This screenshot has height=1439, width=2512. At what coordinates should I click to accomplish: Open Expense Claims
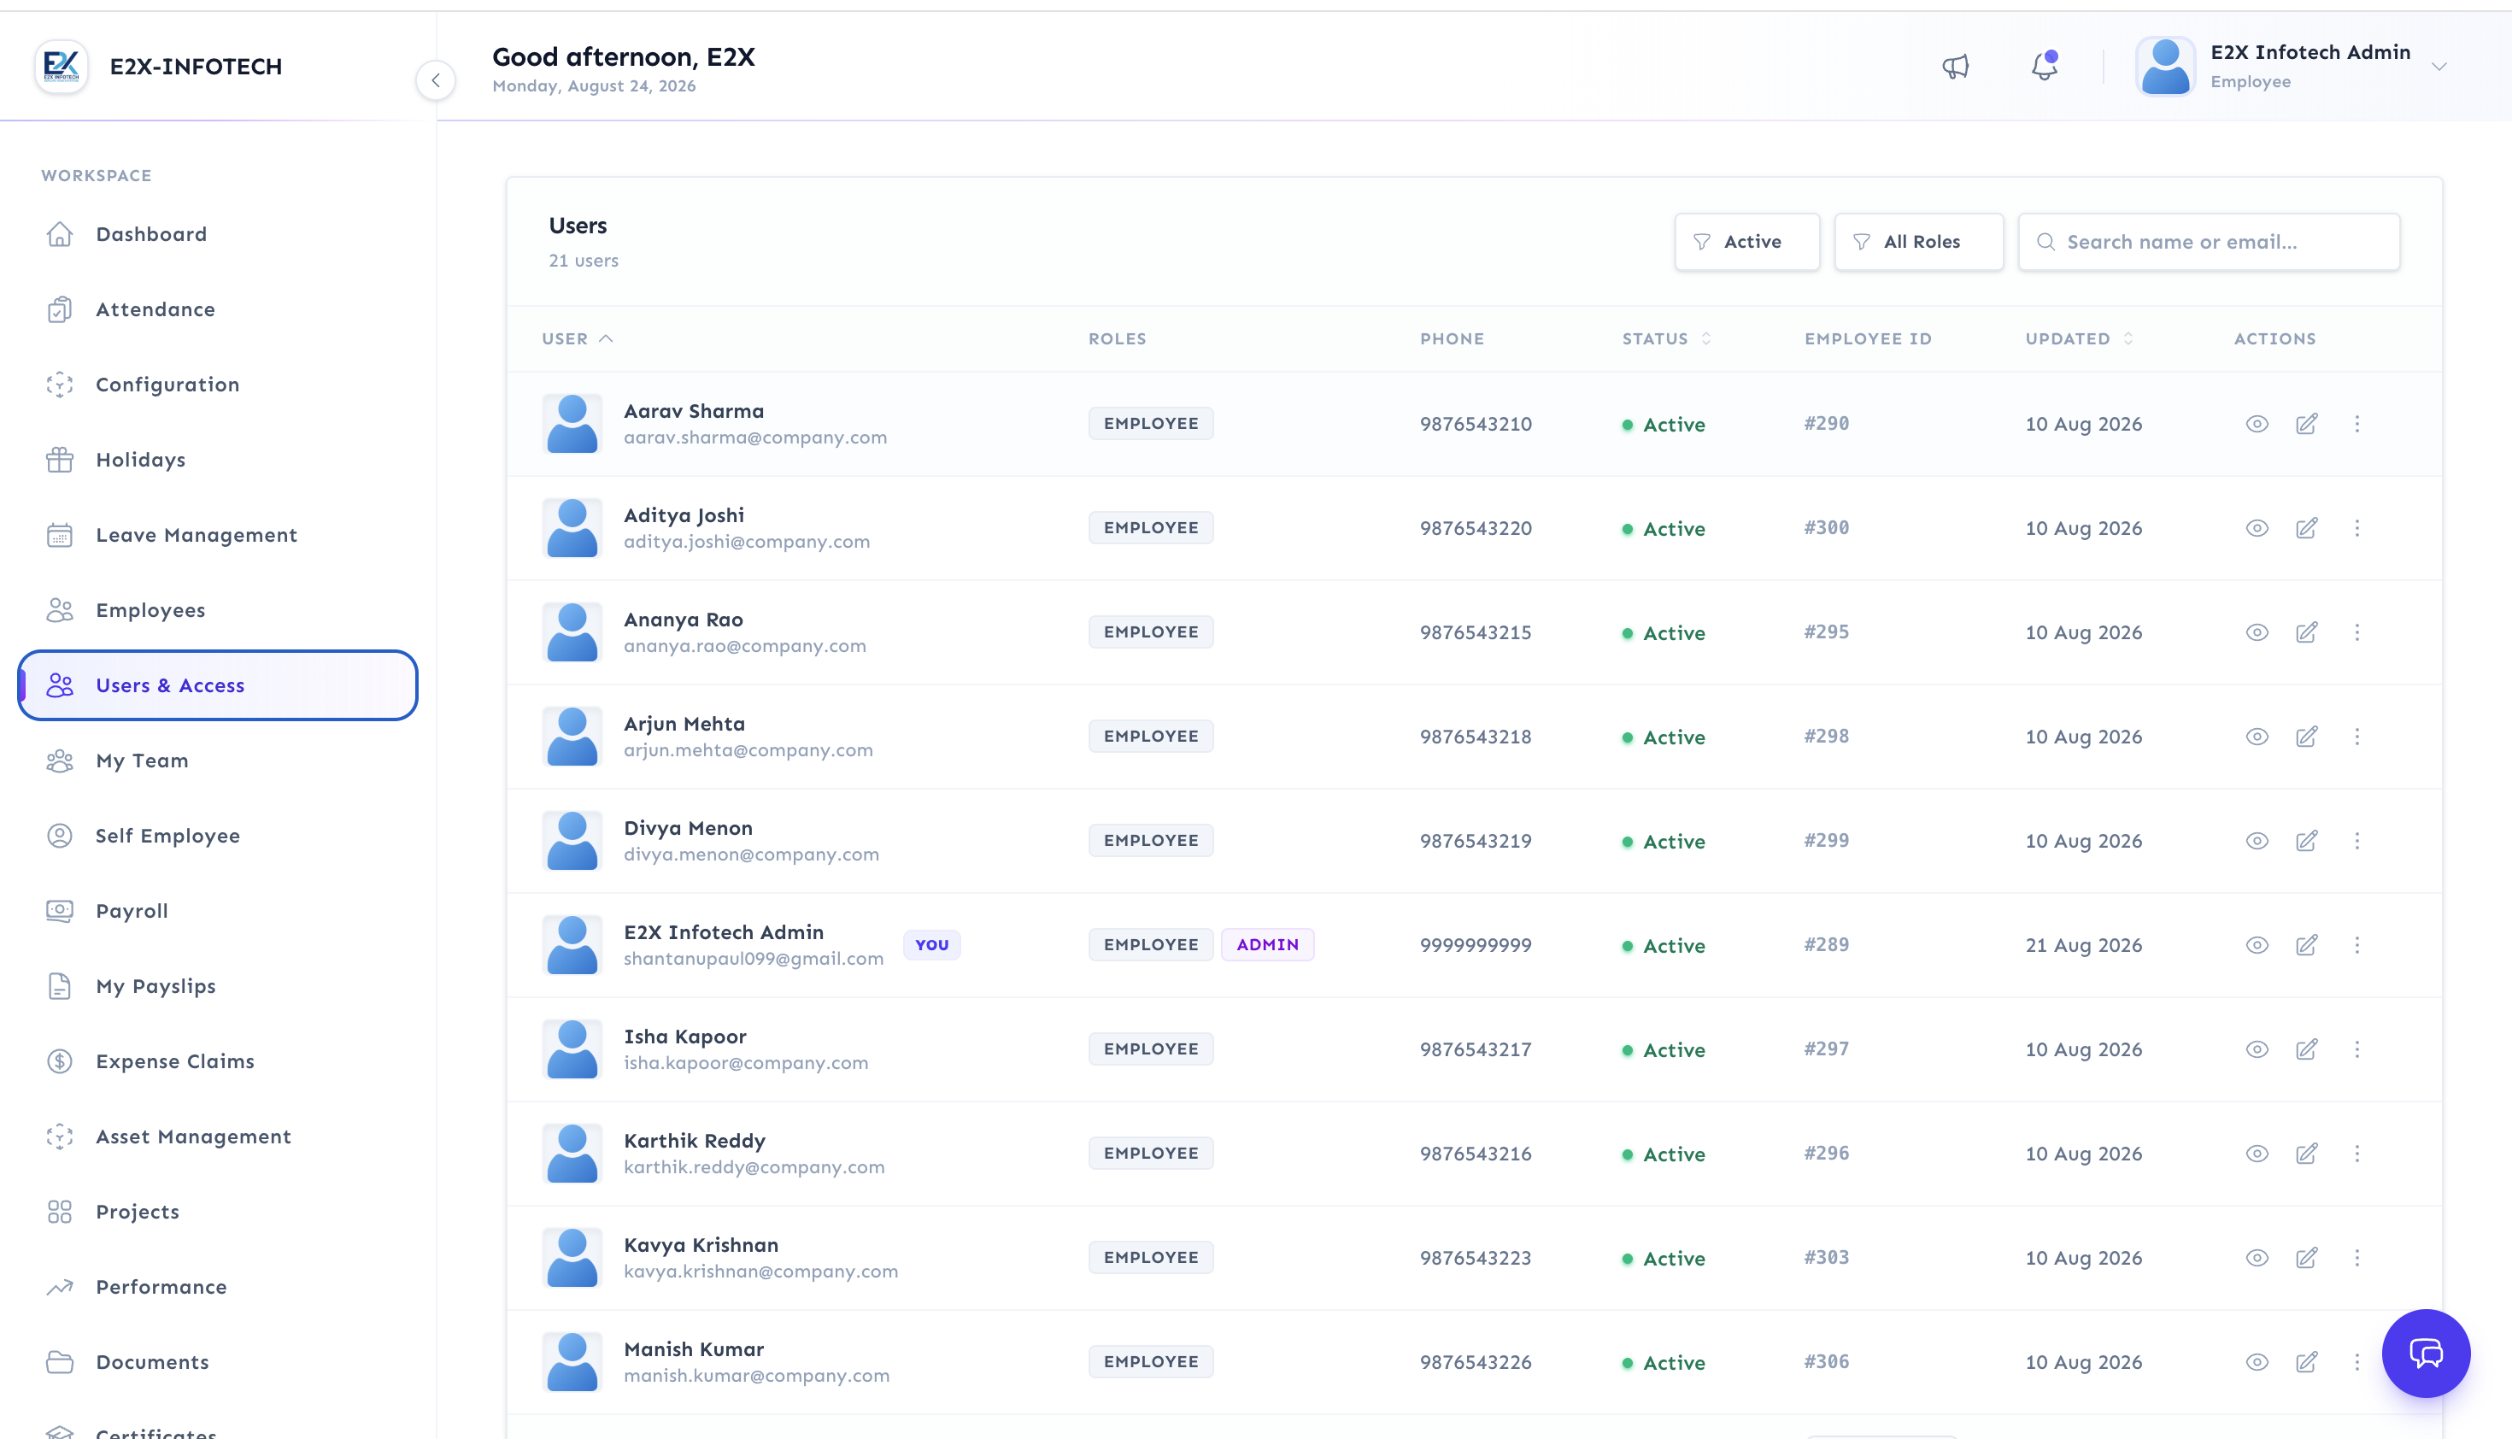click(x=217, y=1061)
